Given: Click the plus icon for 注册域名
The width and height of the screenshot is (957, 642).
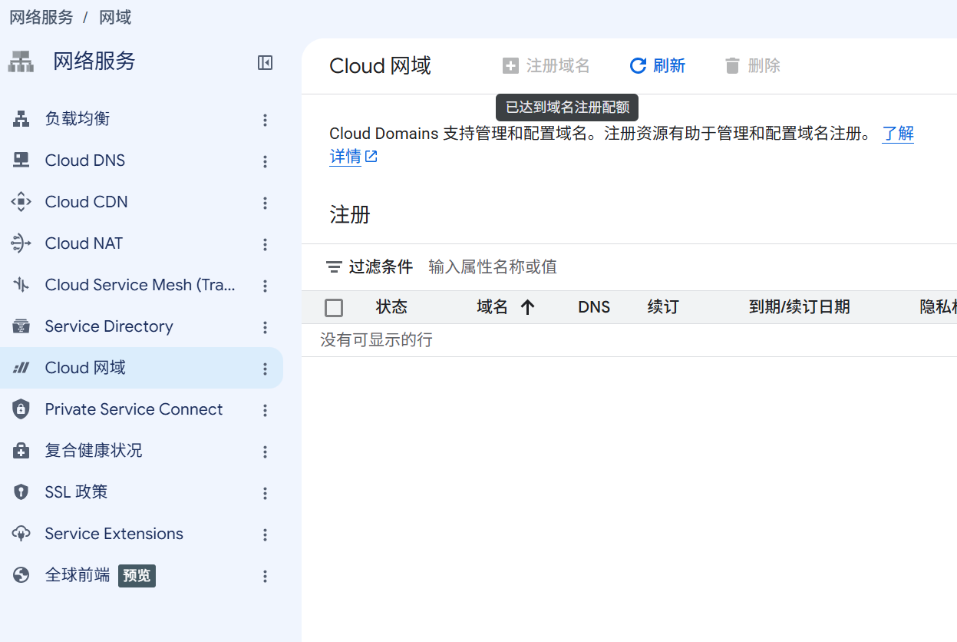Looking at the screenshot, I should tap(510, 66).
